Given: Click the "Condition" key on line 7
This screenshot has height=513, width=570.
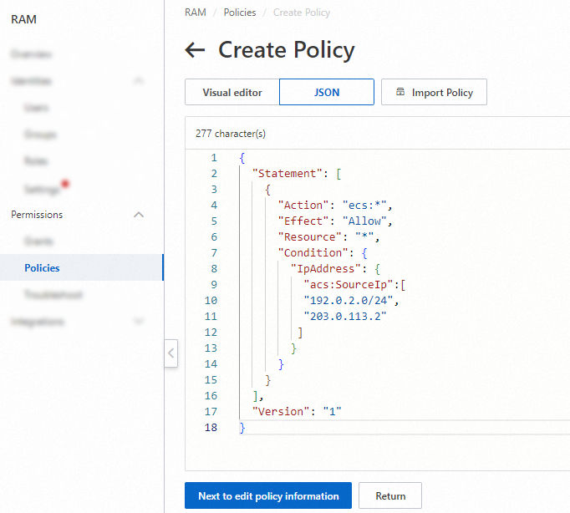Looking at the screenshot, I should click(313, 253).
